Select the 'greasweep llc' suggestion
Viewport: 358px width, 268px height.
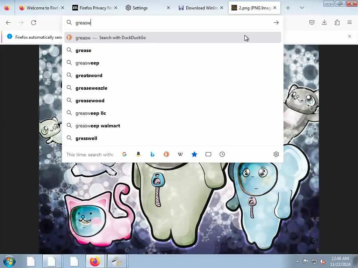pos(172,113)
